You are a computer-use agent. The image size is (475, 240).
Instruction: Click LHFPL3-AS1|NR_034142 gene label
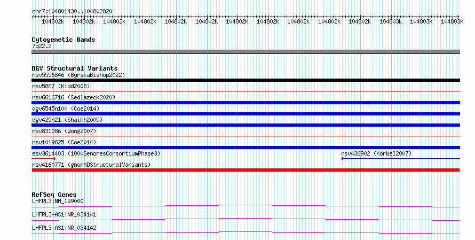[x=64, y=228]
